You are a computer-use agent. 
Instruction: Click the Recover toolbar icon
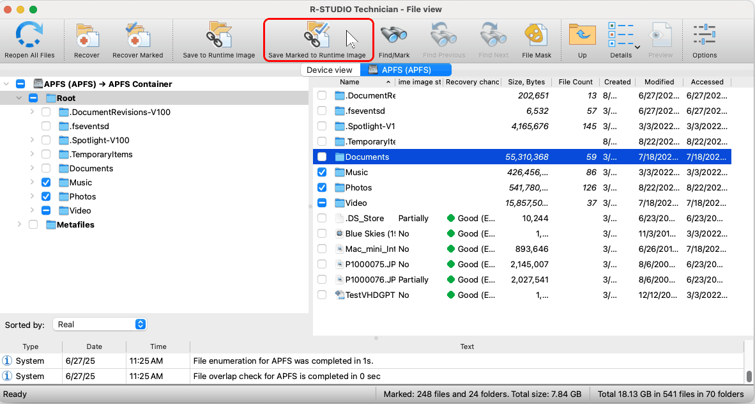(x=87, y=37)
